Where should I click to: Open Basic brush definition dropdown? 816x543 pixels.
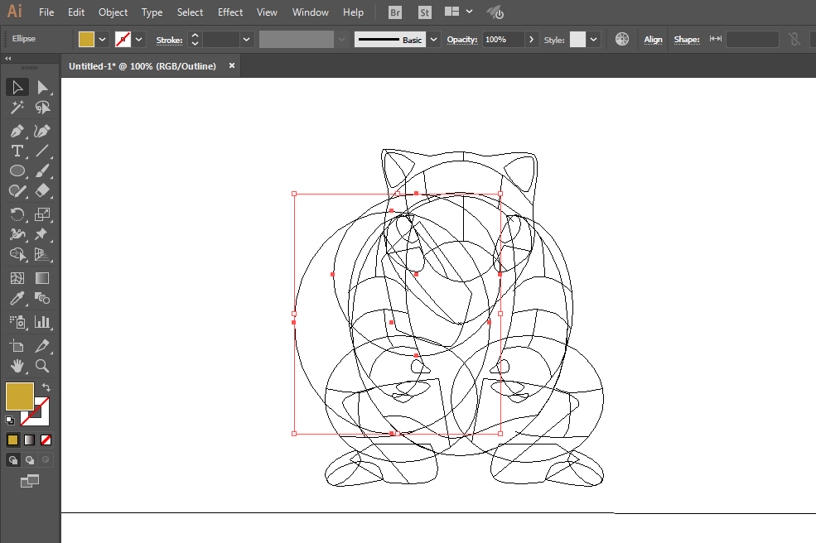[433, 40]
